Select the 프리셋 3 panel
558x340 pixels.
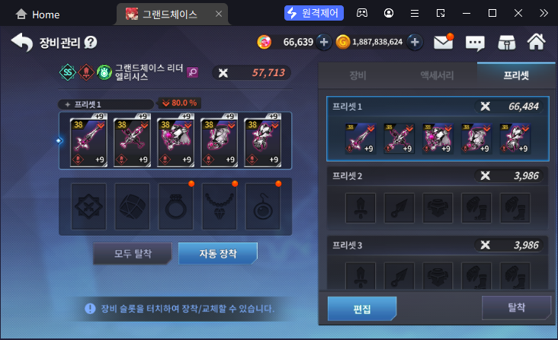(438, 262)
